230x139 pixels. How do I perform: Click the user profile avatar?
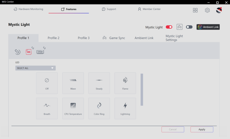pos(219,10)
